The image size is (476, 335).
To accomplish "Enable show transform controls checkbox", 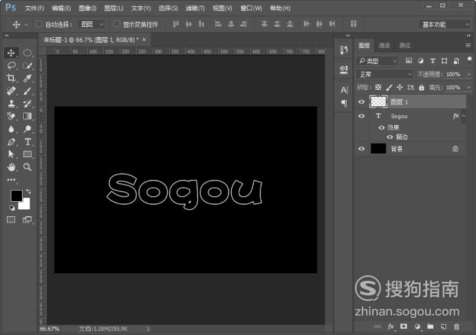I will pos(116,23).
